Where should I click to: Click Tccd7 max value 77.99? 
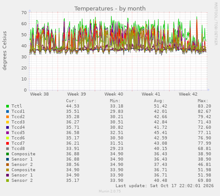tap(205, 143)
